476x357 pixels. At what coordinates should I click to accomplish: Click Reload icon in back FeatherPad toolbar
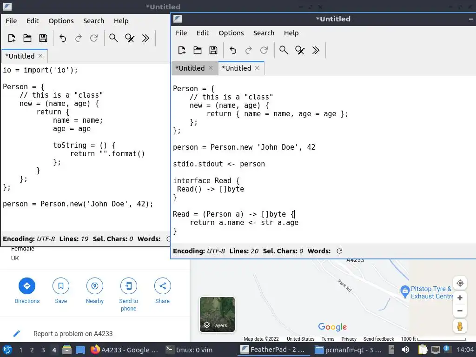[94, 38]
